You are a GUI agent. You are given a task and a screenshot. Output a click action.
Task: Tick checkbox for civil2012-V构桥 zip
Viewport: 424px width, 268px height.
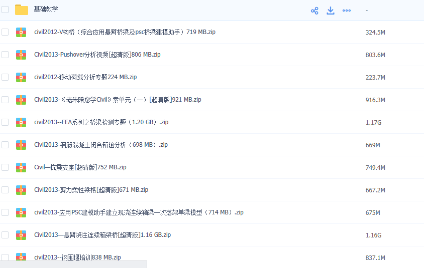5,32
